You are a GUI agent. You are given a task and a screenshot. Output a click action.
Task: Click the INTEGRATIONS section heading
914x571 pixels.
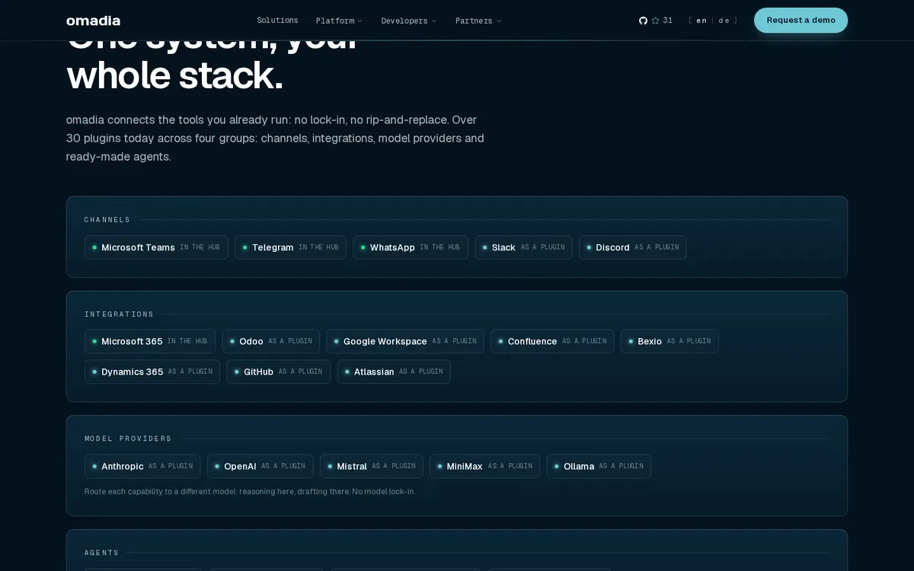120,314
